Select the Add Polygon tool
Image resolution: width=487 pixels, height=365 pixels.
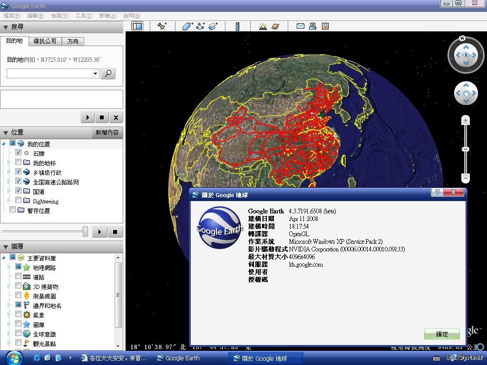point(188,26)
